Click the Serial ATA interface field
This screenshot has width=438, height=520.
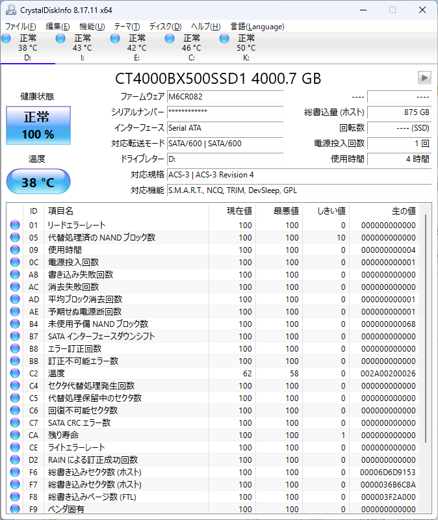click(225, 127)
